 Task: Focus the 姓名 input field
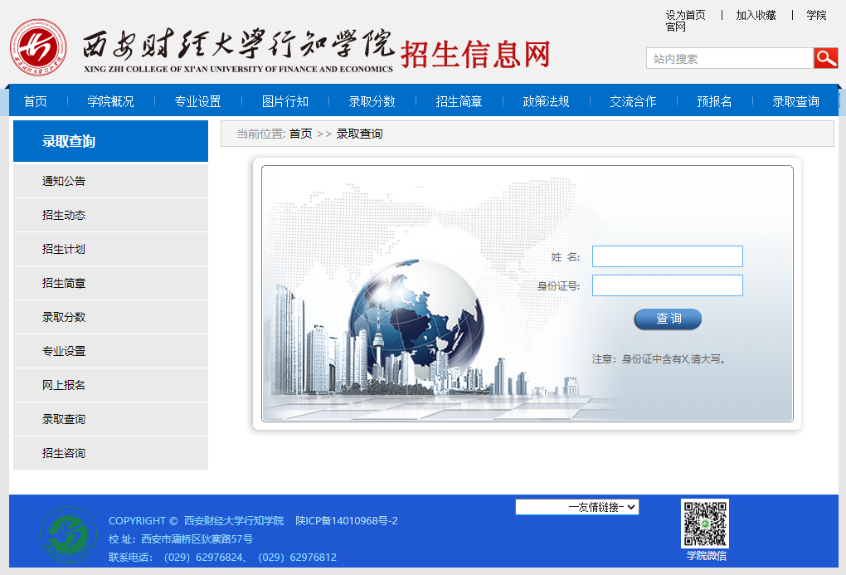[x=668, y=256]
